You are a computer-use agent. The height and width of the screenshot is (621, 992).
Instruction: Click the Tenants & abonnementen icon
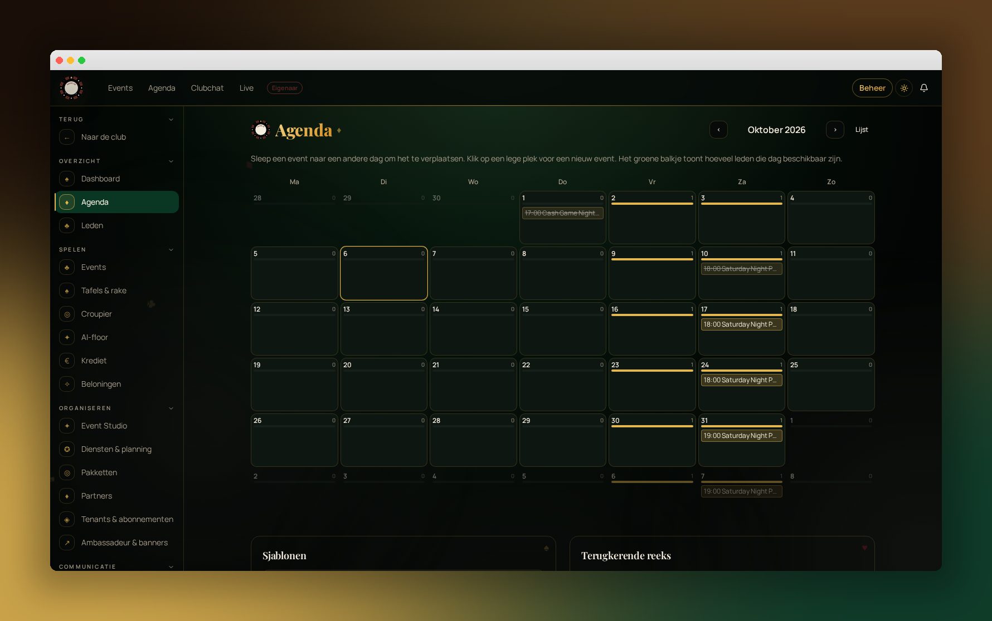click(x=67, y=519)
